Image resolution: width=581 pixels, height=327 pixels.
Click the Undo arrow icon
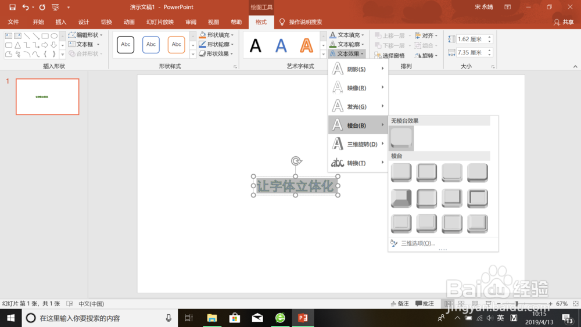(x=25, y=7)
